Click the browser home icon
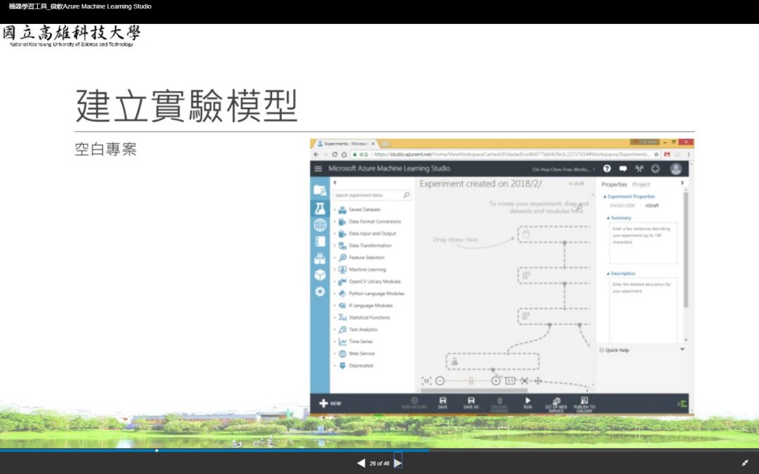759x474 pixels. (344, 154)
